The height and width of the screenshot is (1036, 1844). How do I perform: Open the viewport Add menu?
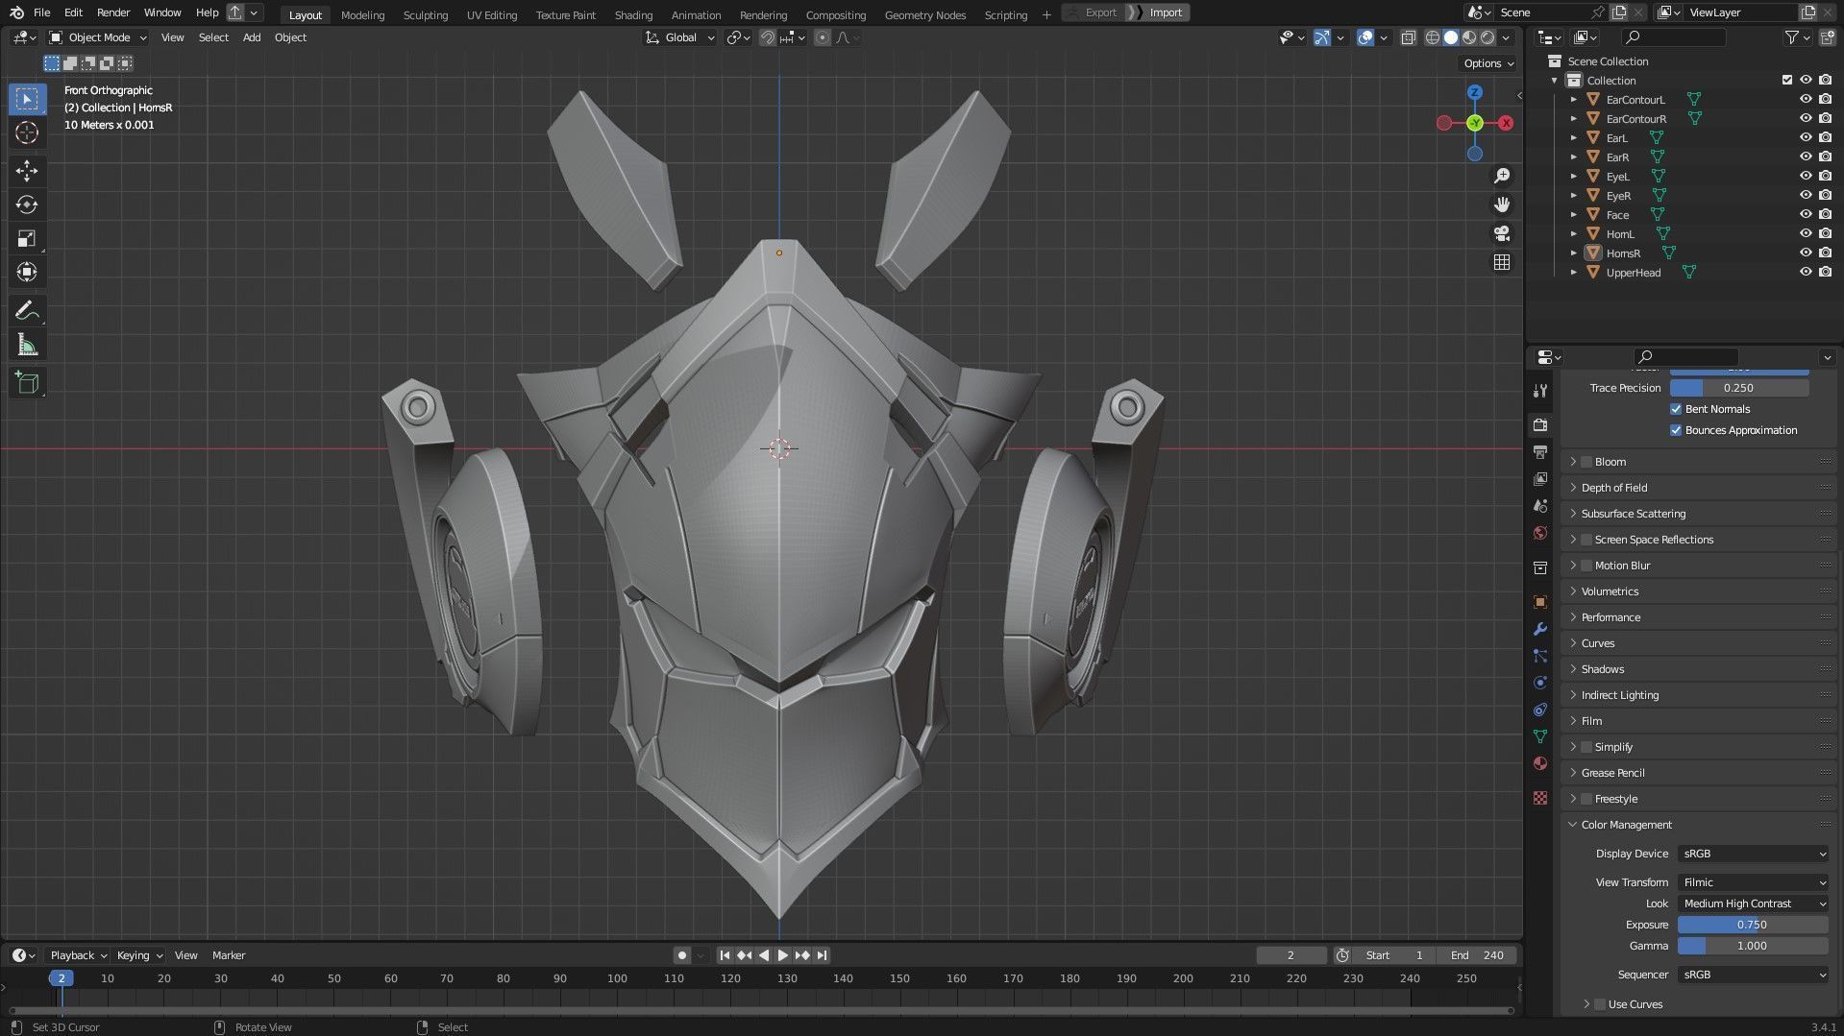(x=252, y=37)
